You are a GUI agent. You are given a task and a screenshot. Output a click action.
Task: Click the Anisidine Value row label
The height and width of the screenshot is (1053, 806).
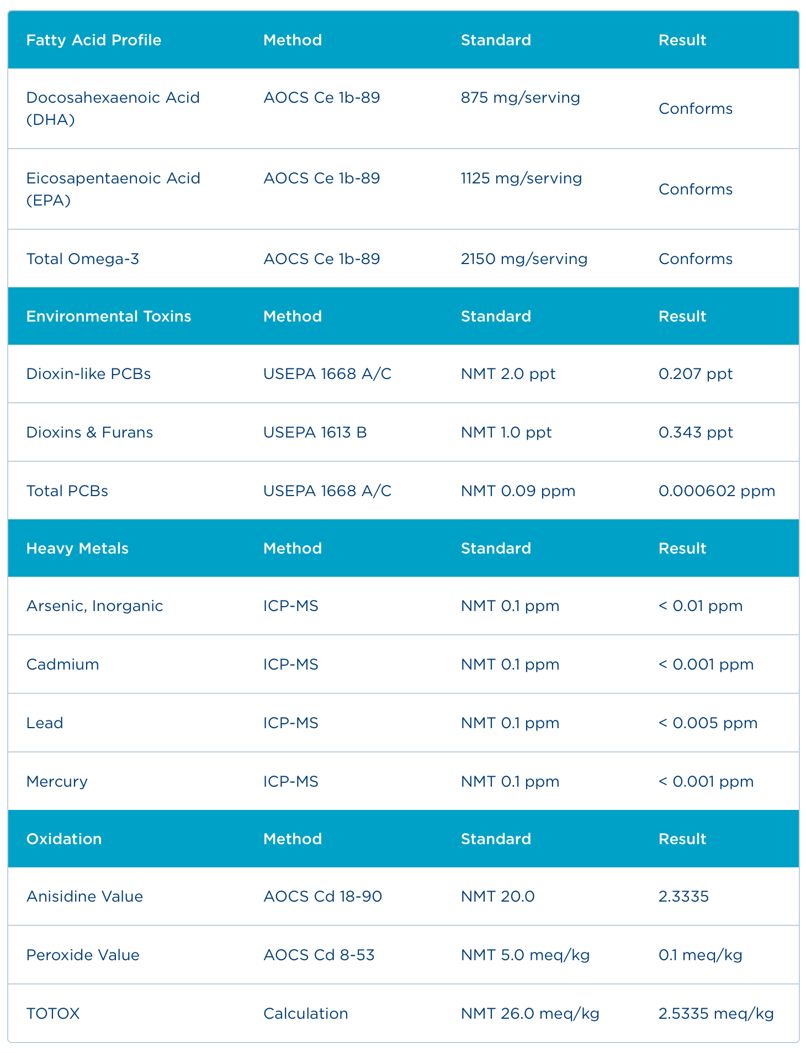pos(84,897)
